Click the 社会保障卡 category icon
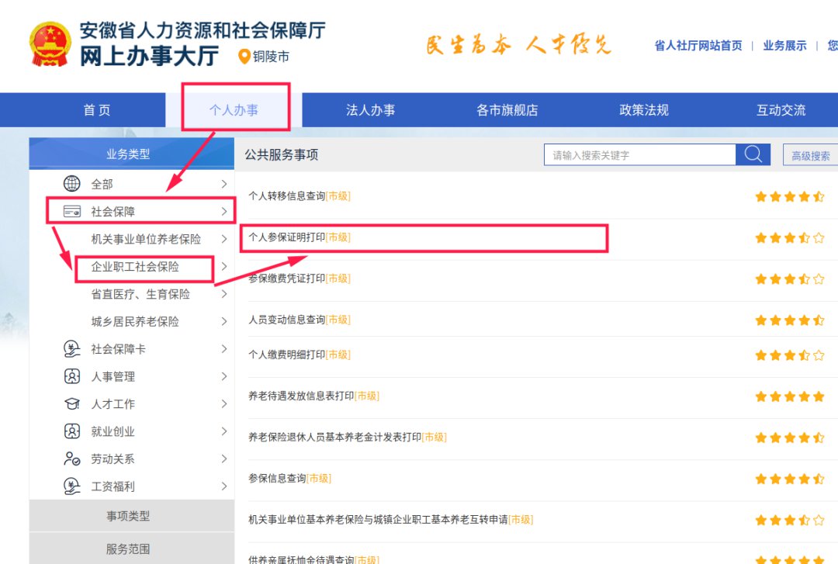The height and width of the screenshot is (564, 838). pos(71,349)
